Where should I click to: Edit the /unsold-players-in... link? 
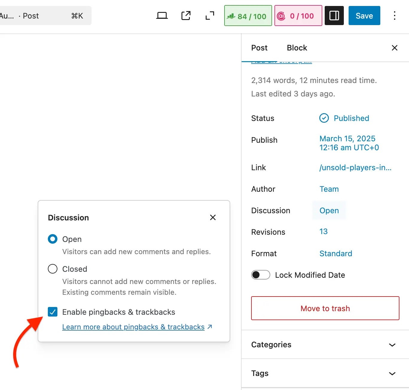click(x=355, y=168)
